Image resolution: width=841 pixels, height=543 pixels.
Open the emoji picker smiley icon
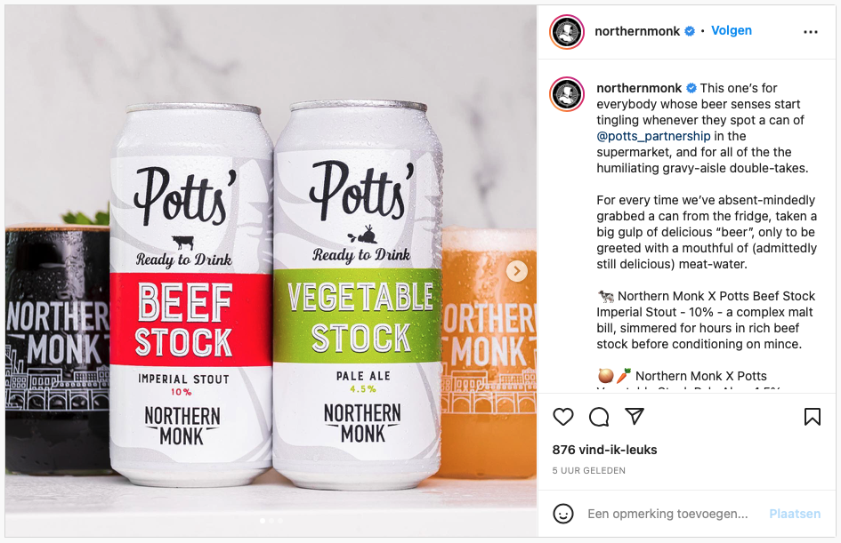point(563,514)
